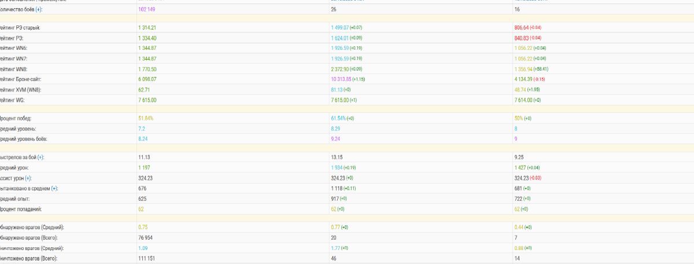This screenshot has height=264, width=694.
Task: Click the Рейтинг XVM (WN8) row label
Action: [x=21, y=90]
